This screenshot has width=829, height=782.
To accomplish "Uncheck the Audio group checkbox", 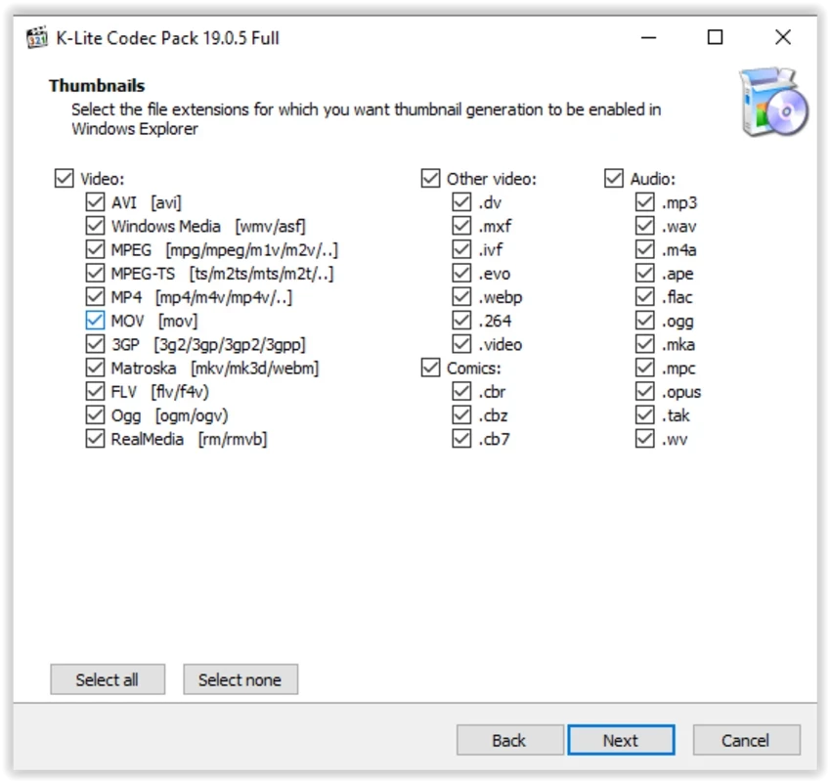I will 614,179.
